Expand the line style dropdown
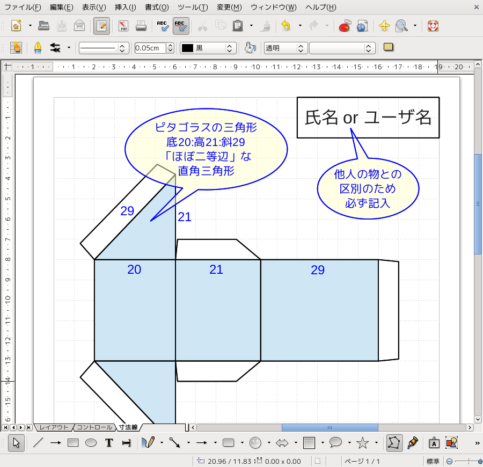The width and height of the screenshot is (483, 467). point(104,48)
